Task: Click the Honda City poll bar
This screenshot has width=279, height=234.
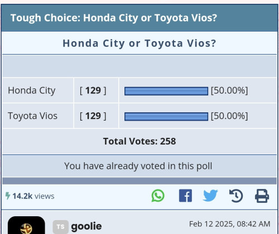Action: pos(166,91)
